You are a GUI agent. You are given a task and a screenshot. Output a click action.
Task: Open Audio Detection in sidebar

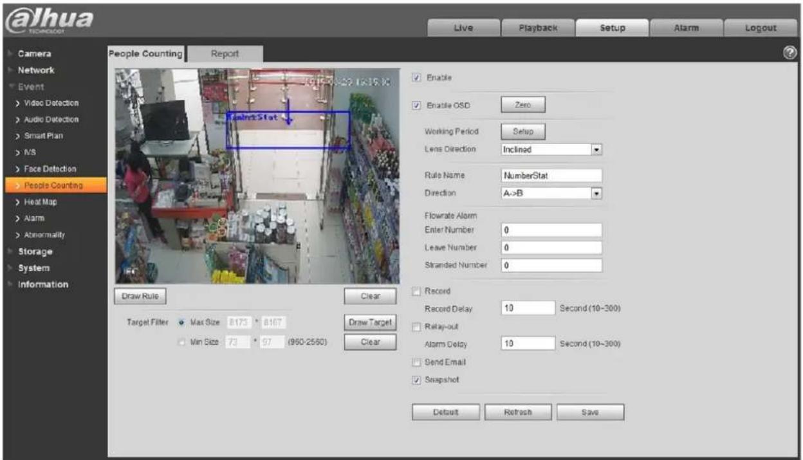point(51,120)
